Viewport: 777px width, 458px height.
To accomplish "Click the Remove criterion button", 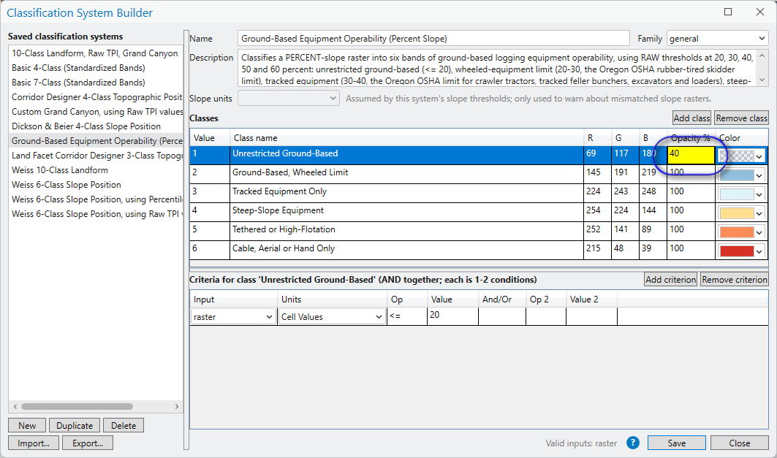I will click(x=735, y=279).
